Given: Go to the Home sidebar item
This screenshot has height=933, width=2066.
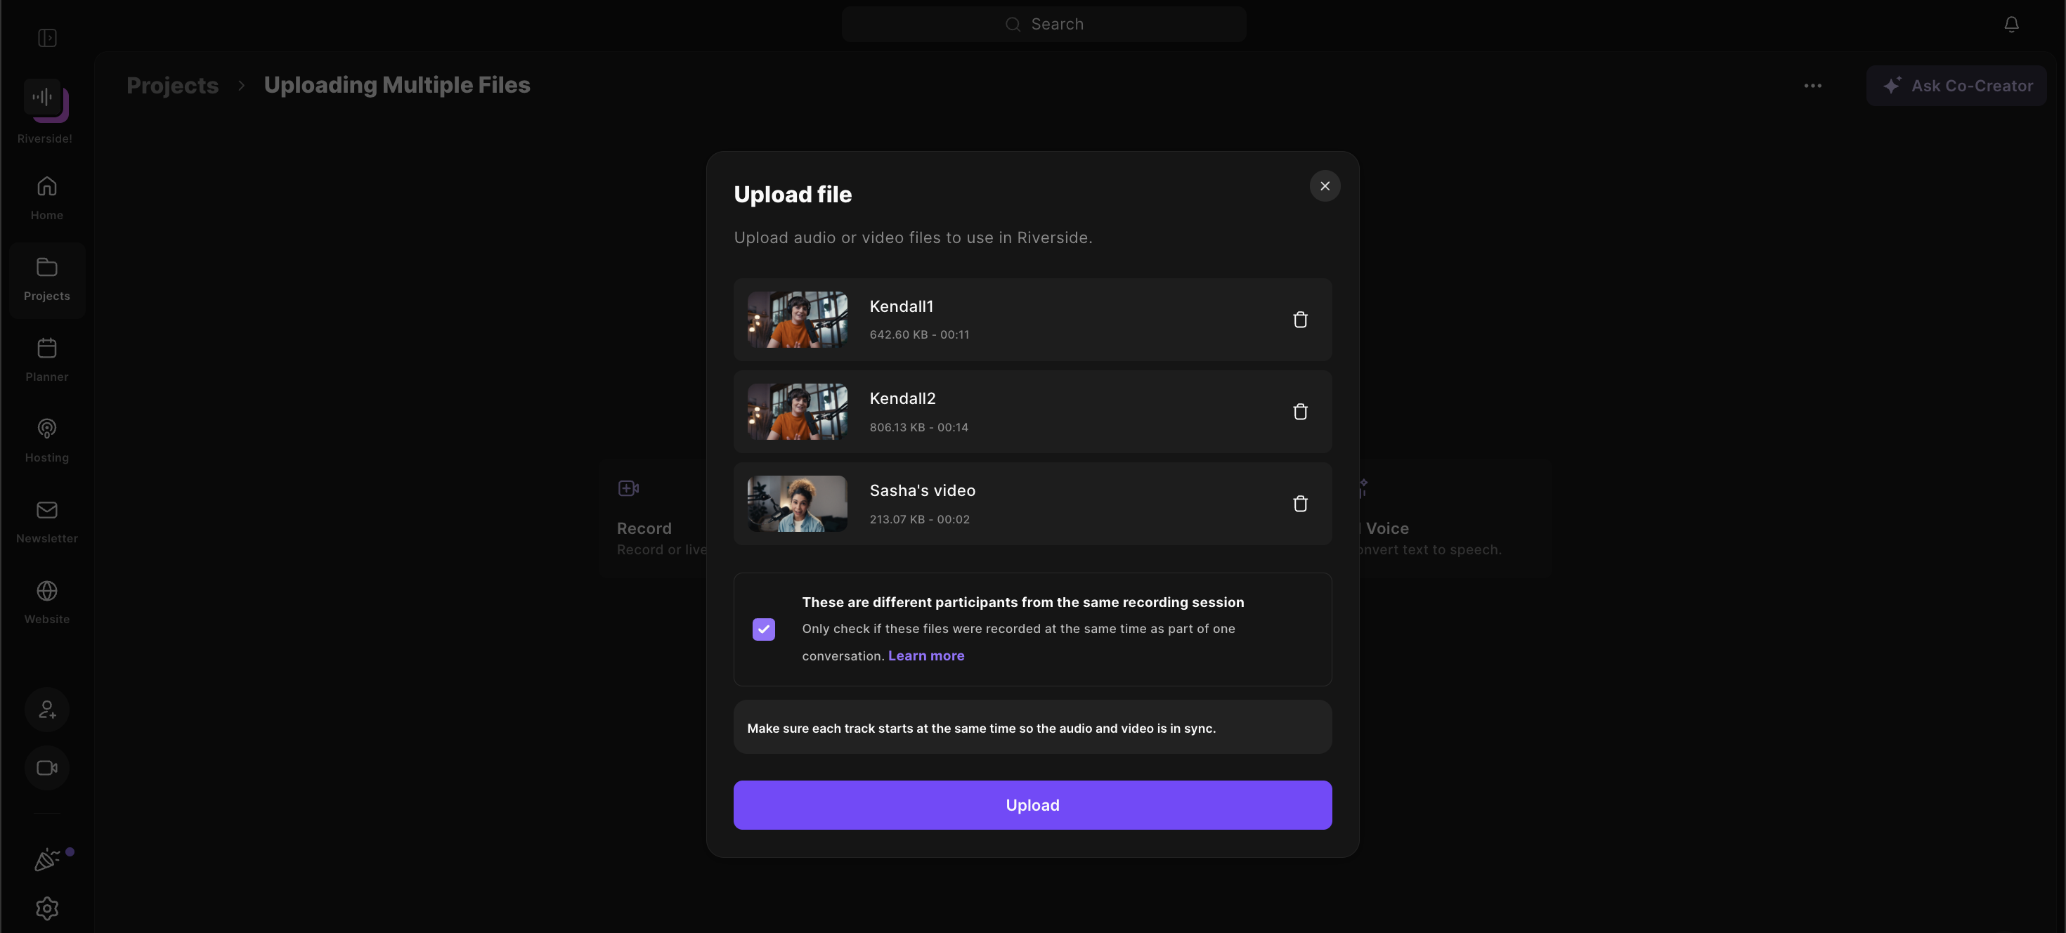Looking at the screenshot, I should (x=46, y=198).
